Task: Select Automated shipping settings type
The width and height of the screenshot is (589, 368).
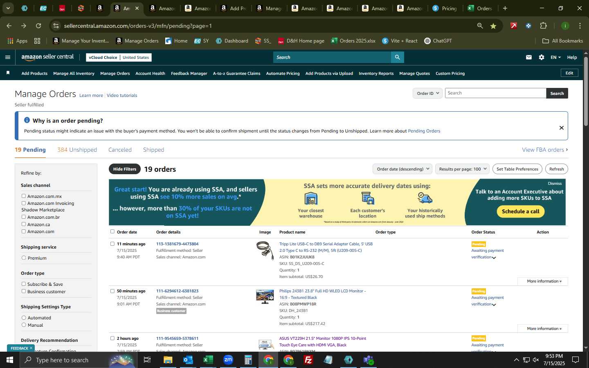Action: [24, 318]
